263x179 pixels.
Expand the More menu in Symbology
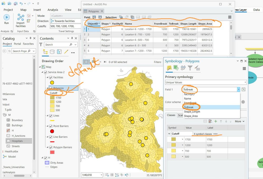[x=240, y=121]
